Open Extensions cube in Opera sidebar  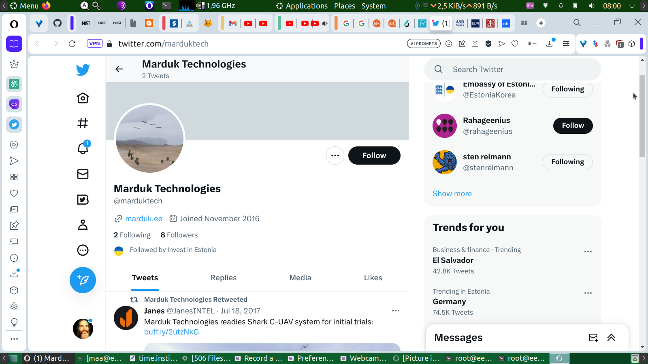(14, 290)
